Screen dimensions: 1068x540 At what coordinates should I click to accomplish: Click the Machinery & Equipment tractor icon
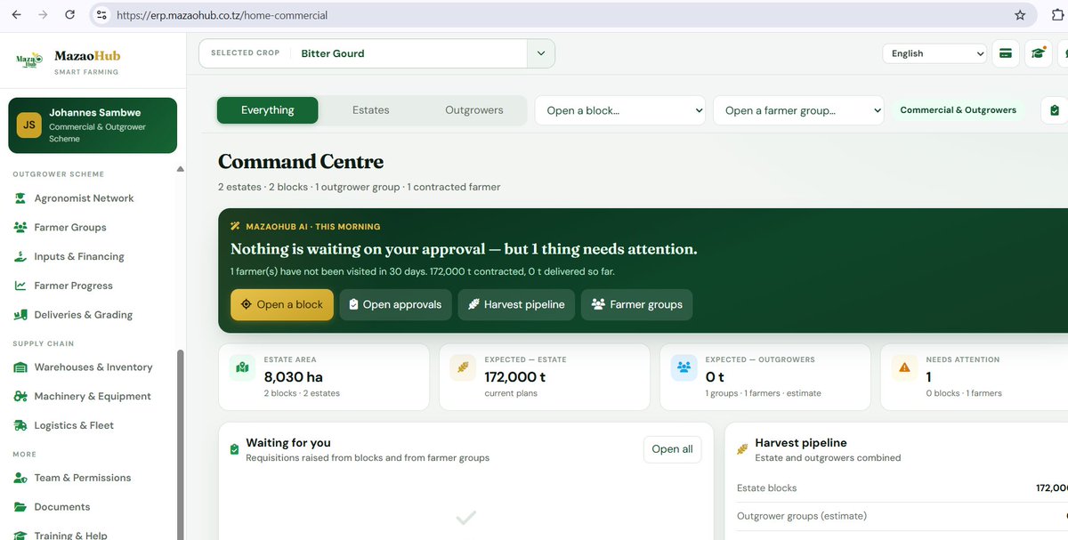click(x=20, y=397)
